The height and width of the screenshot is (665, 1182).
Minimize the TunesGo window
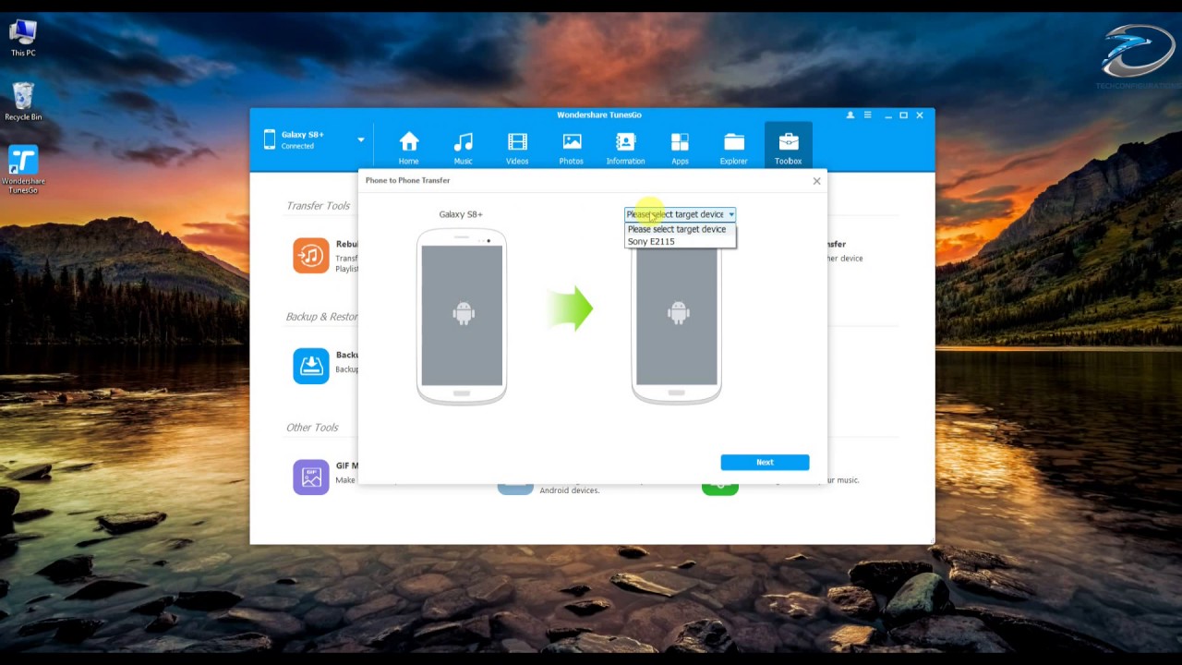(x=888, y=115)
